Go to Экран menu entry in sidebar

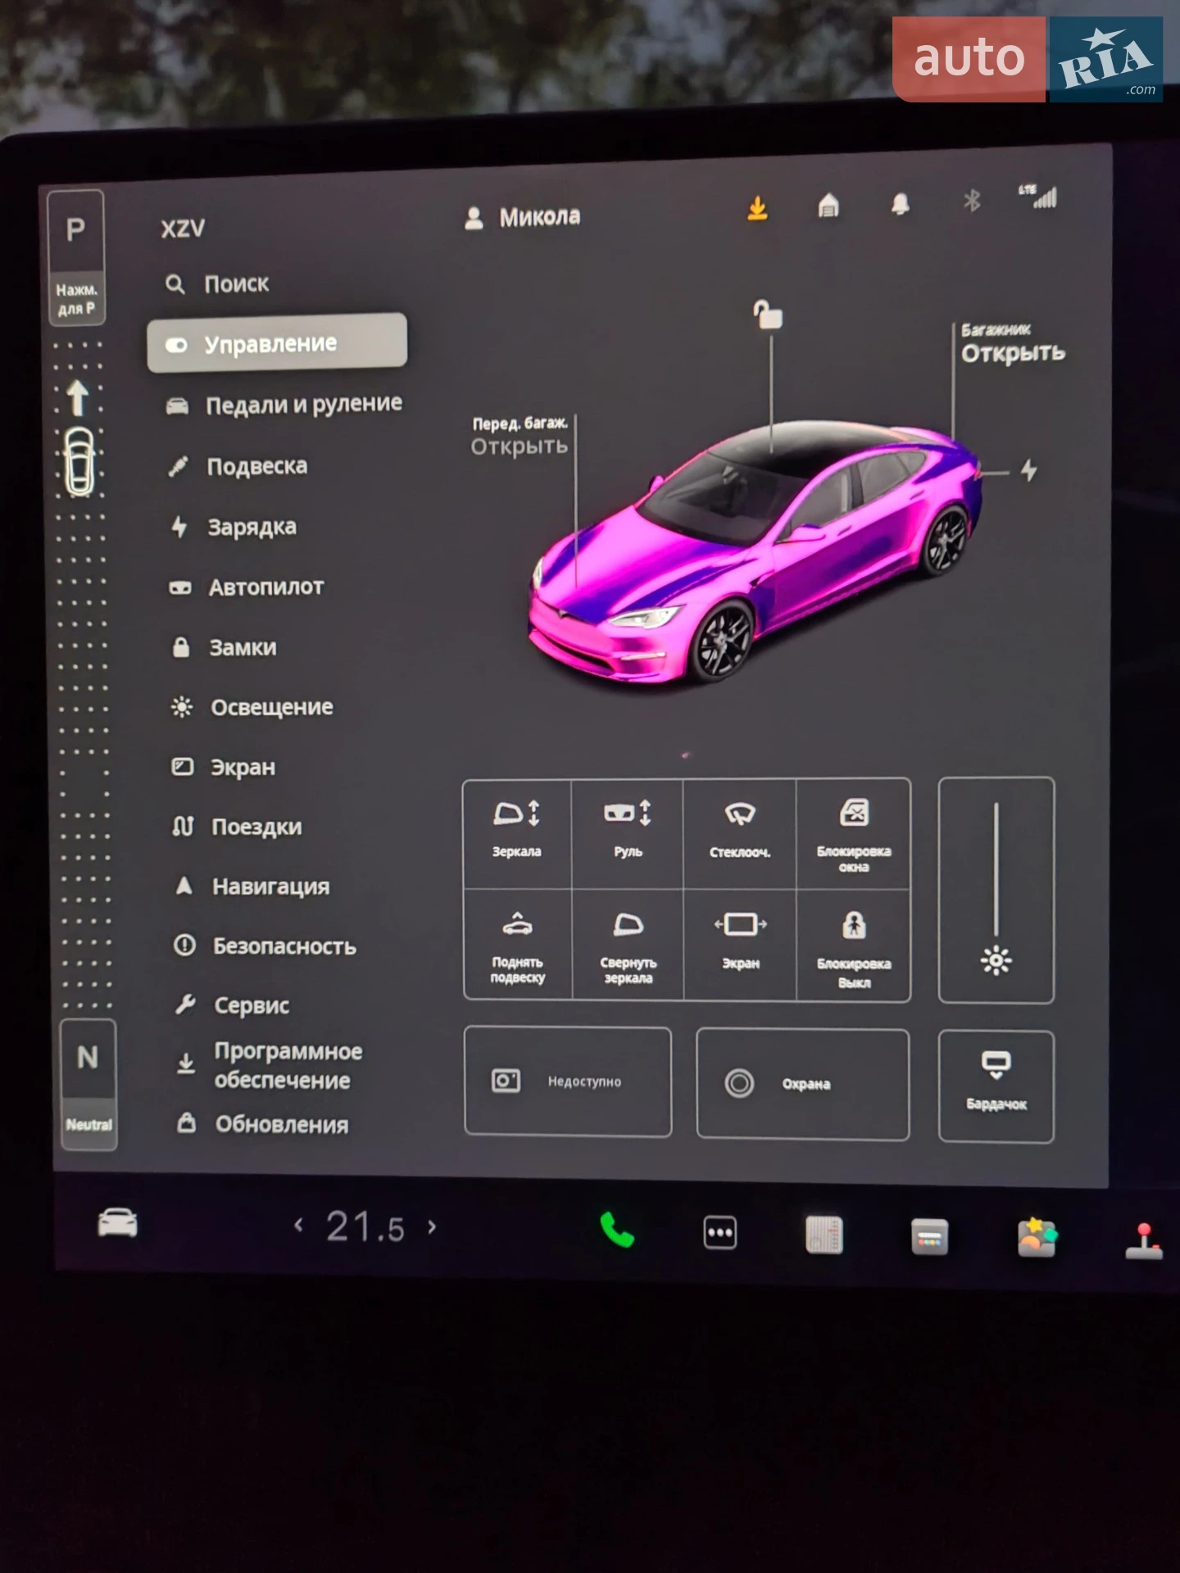click(x=224, y=767)
